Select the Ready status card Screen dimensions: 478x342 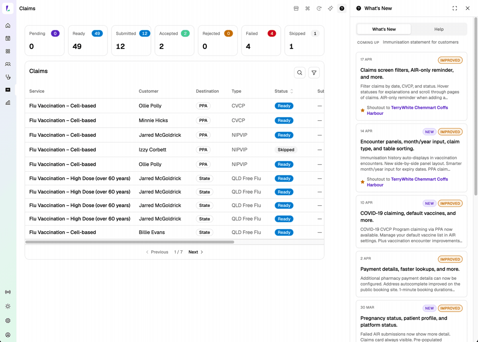click(88, 40)
